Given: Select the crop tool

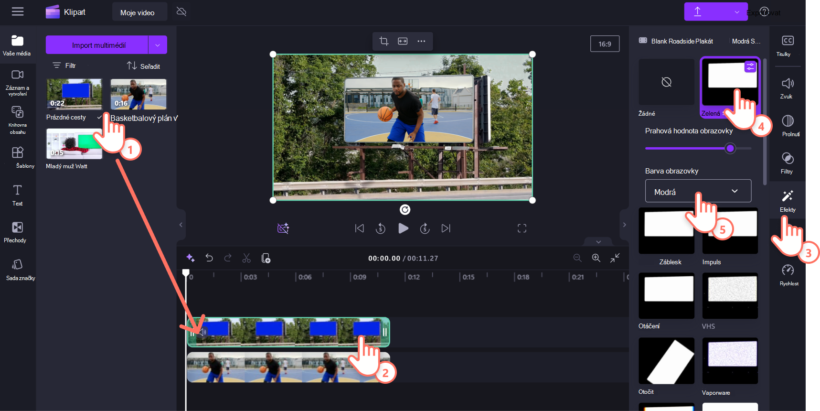Looking at the screenshot, I should pos(384,41).
